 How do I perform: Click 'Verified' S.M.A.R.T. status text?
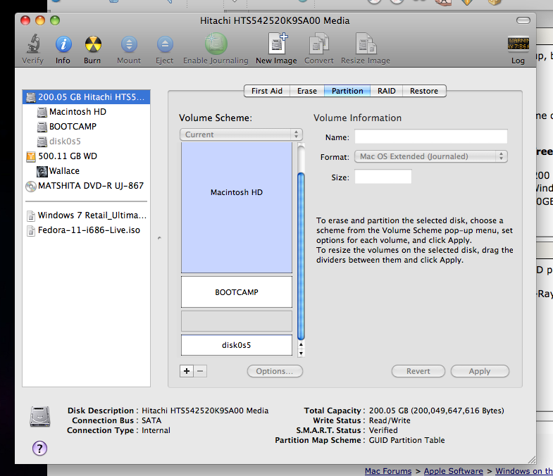tap(383, 430)
